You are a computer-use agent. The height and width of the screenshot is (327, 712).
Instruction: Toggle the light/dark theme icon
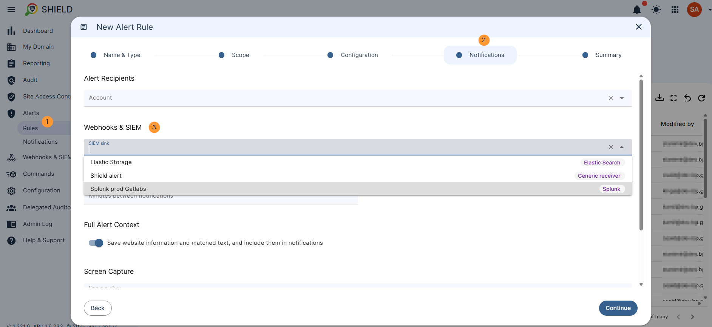(656, 10)
